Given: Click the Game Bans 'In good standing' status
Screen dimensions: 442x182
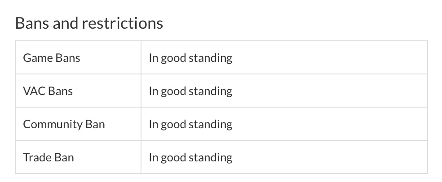Looking at the screenshot, I should point(190,58).
